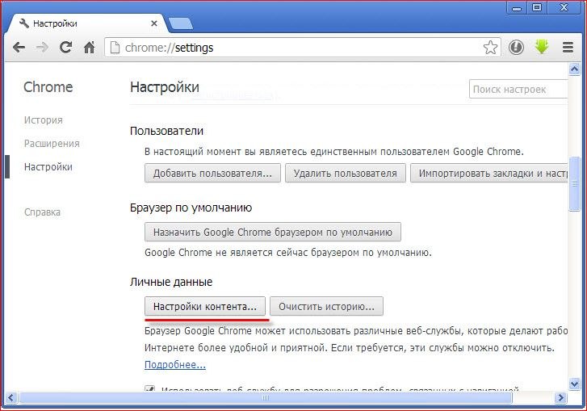This screenshot has width=587, height=411.
Task: Click the vertical scrollbar down arrow
Action: (574, 384)
